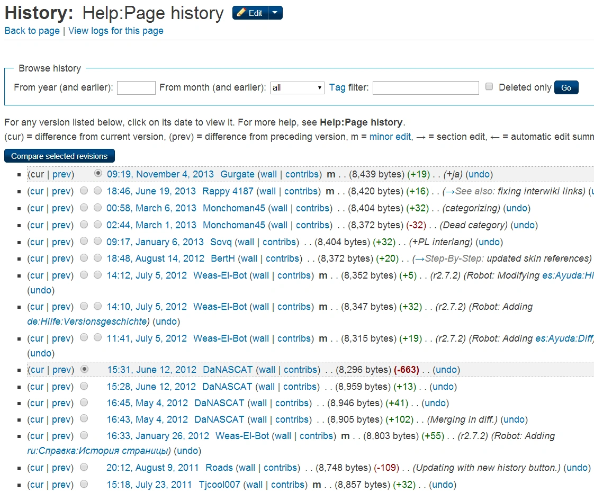Viewport: 594px width, 491px height.
Task: Expand the Edit button dropdown arrow
Action: tap(275, 13)
